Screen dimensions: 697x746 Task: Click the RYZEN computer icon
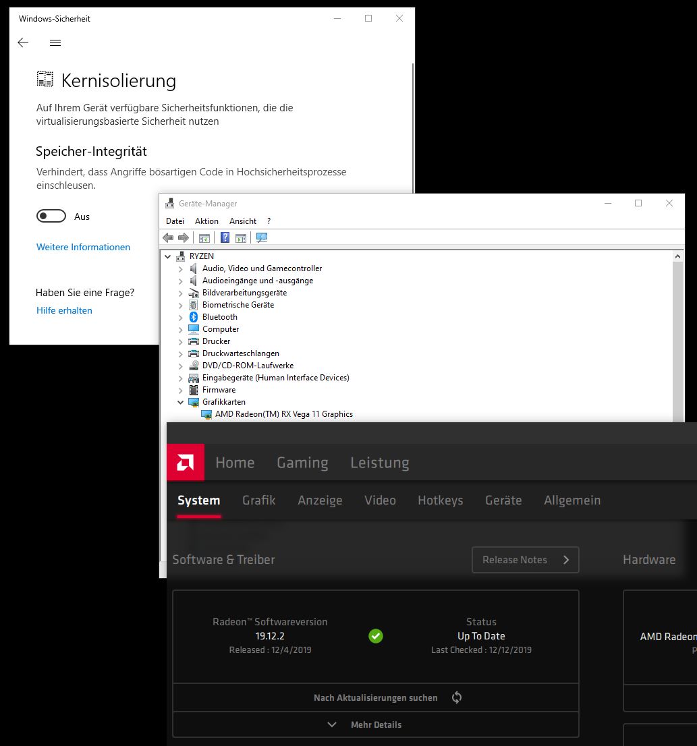coord(181,256)
